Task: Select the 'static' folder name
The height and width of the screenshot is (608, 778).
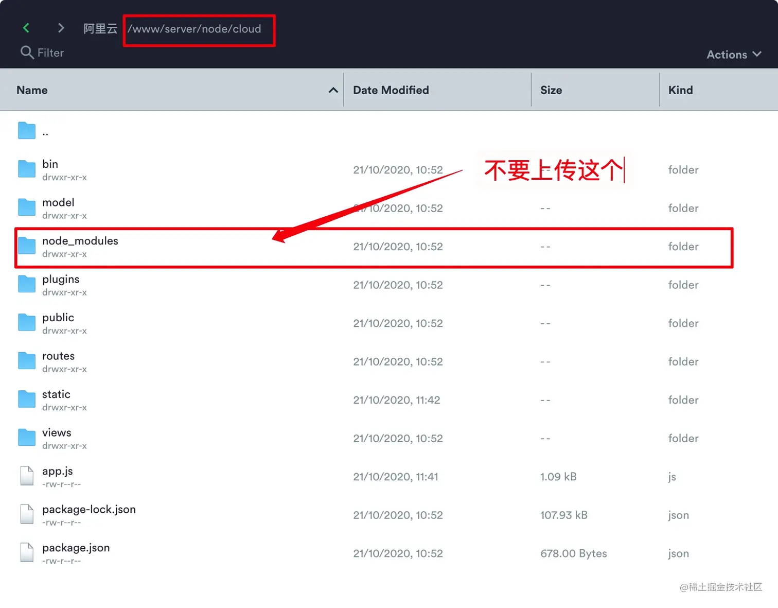Action: 56,394
